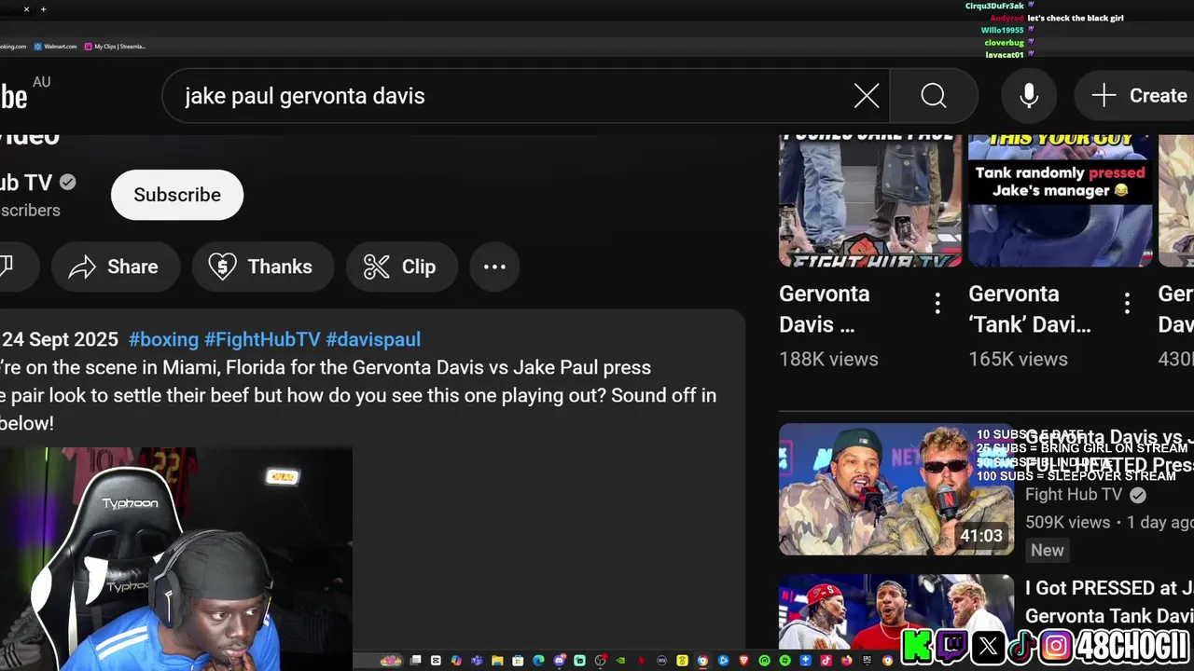1194x671 pixels.
Task: Open Task View from the taskbar
Action: click(415, 661)
